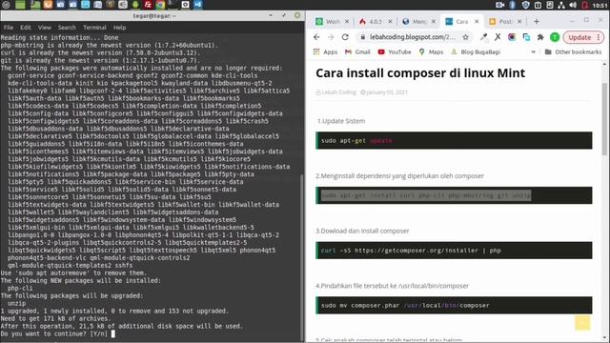Close the 'Cara' browser tab
The height and width of the screenshot is (343, 610).
477,21
